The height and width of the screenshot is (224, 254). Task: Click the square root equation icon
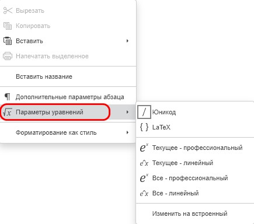[8, 112]
